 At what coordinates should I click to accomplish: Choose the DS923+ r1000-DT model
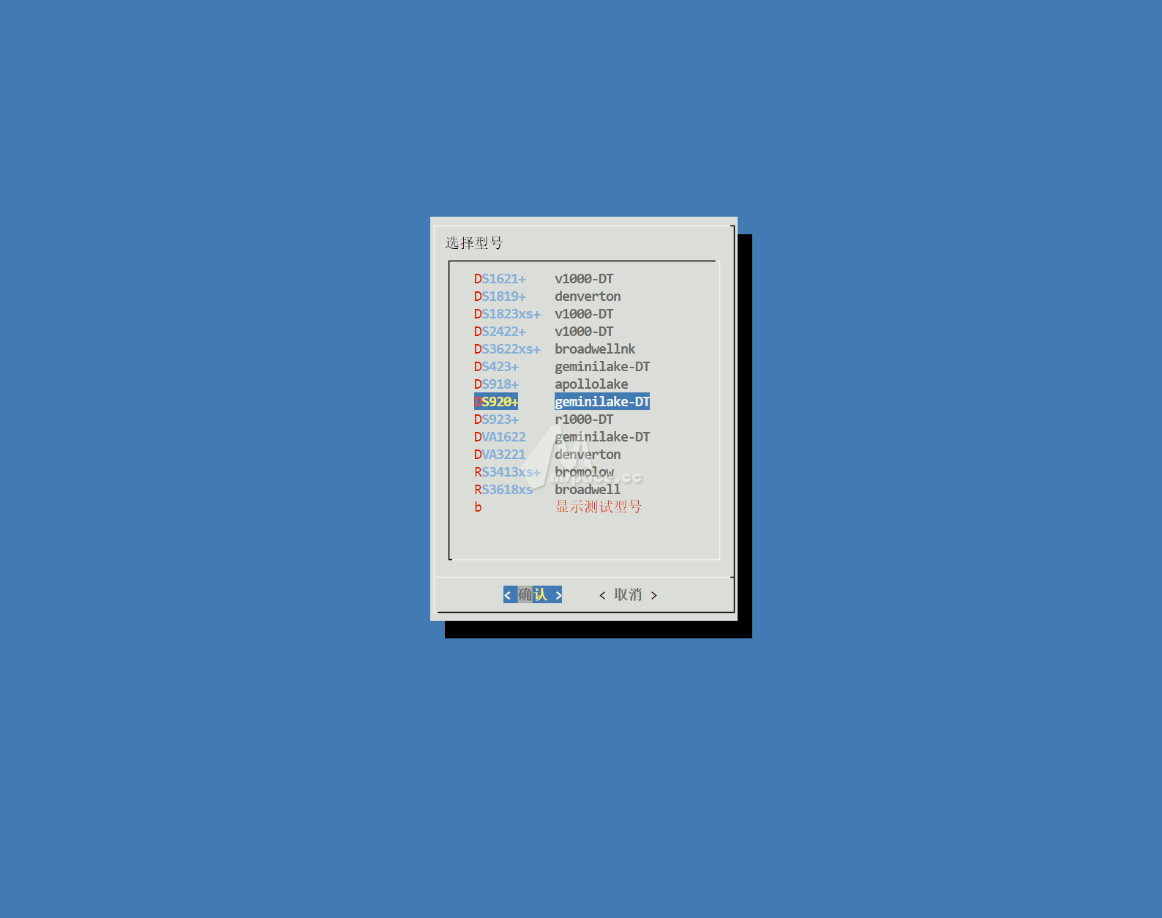[544, 419]
